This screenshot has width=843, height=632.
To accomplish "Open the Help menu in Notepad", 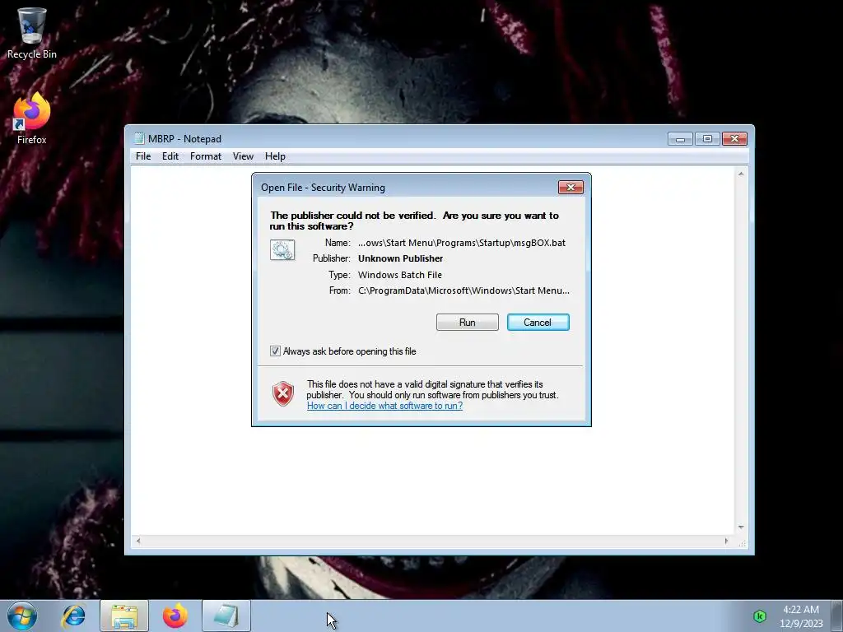I will 275,156.
